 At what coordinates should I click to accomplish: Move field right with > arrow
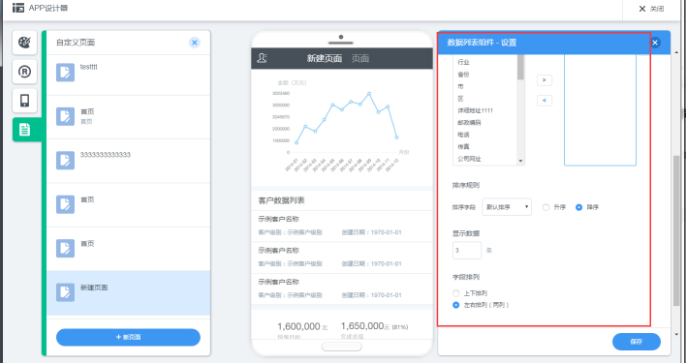545,80
